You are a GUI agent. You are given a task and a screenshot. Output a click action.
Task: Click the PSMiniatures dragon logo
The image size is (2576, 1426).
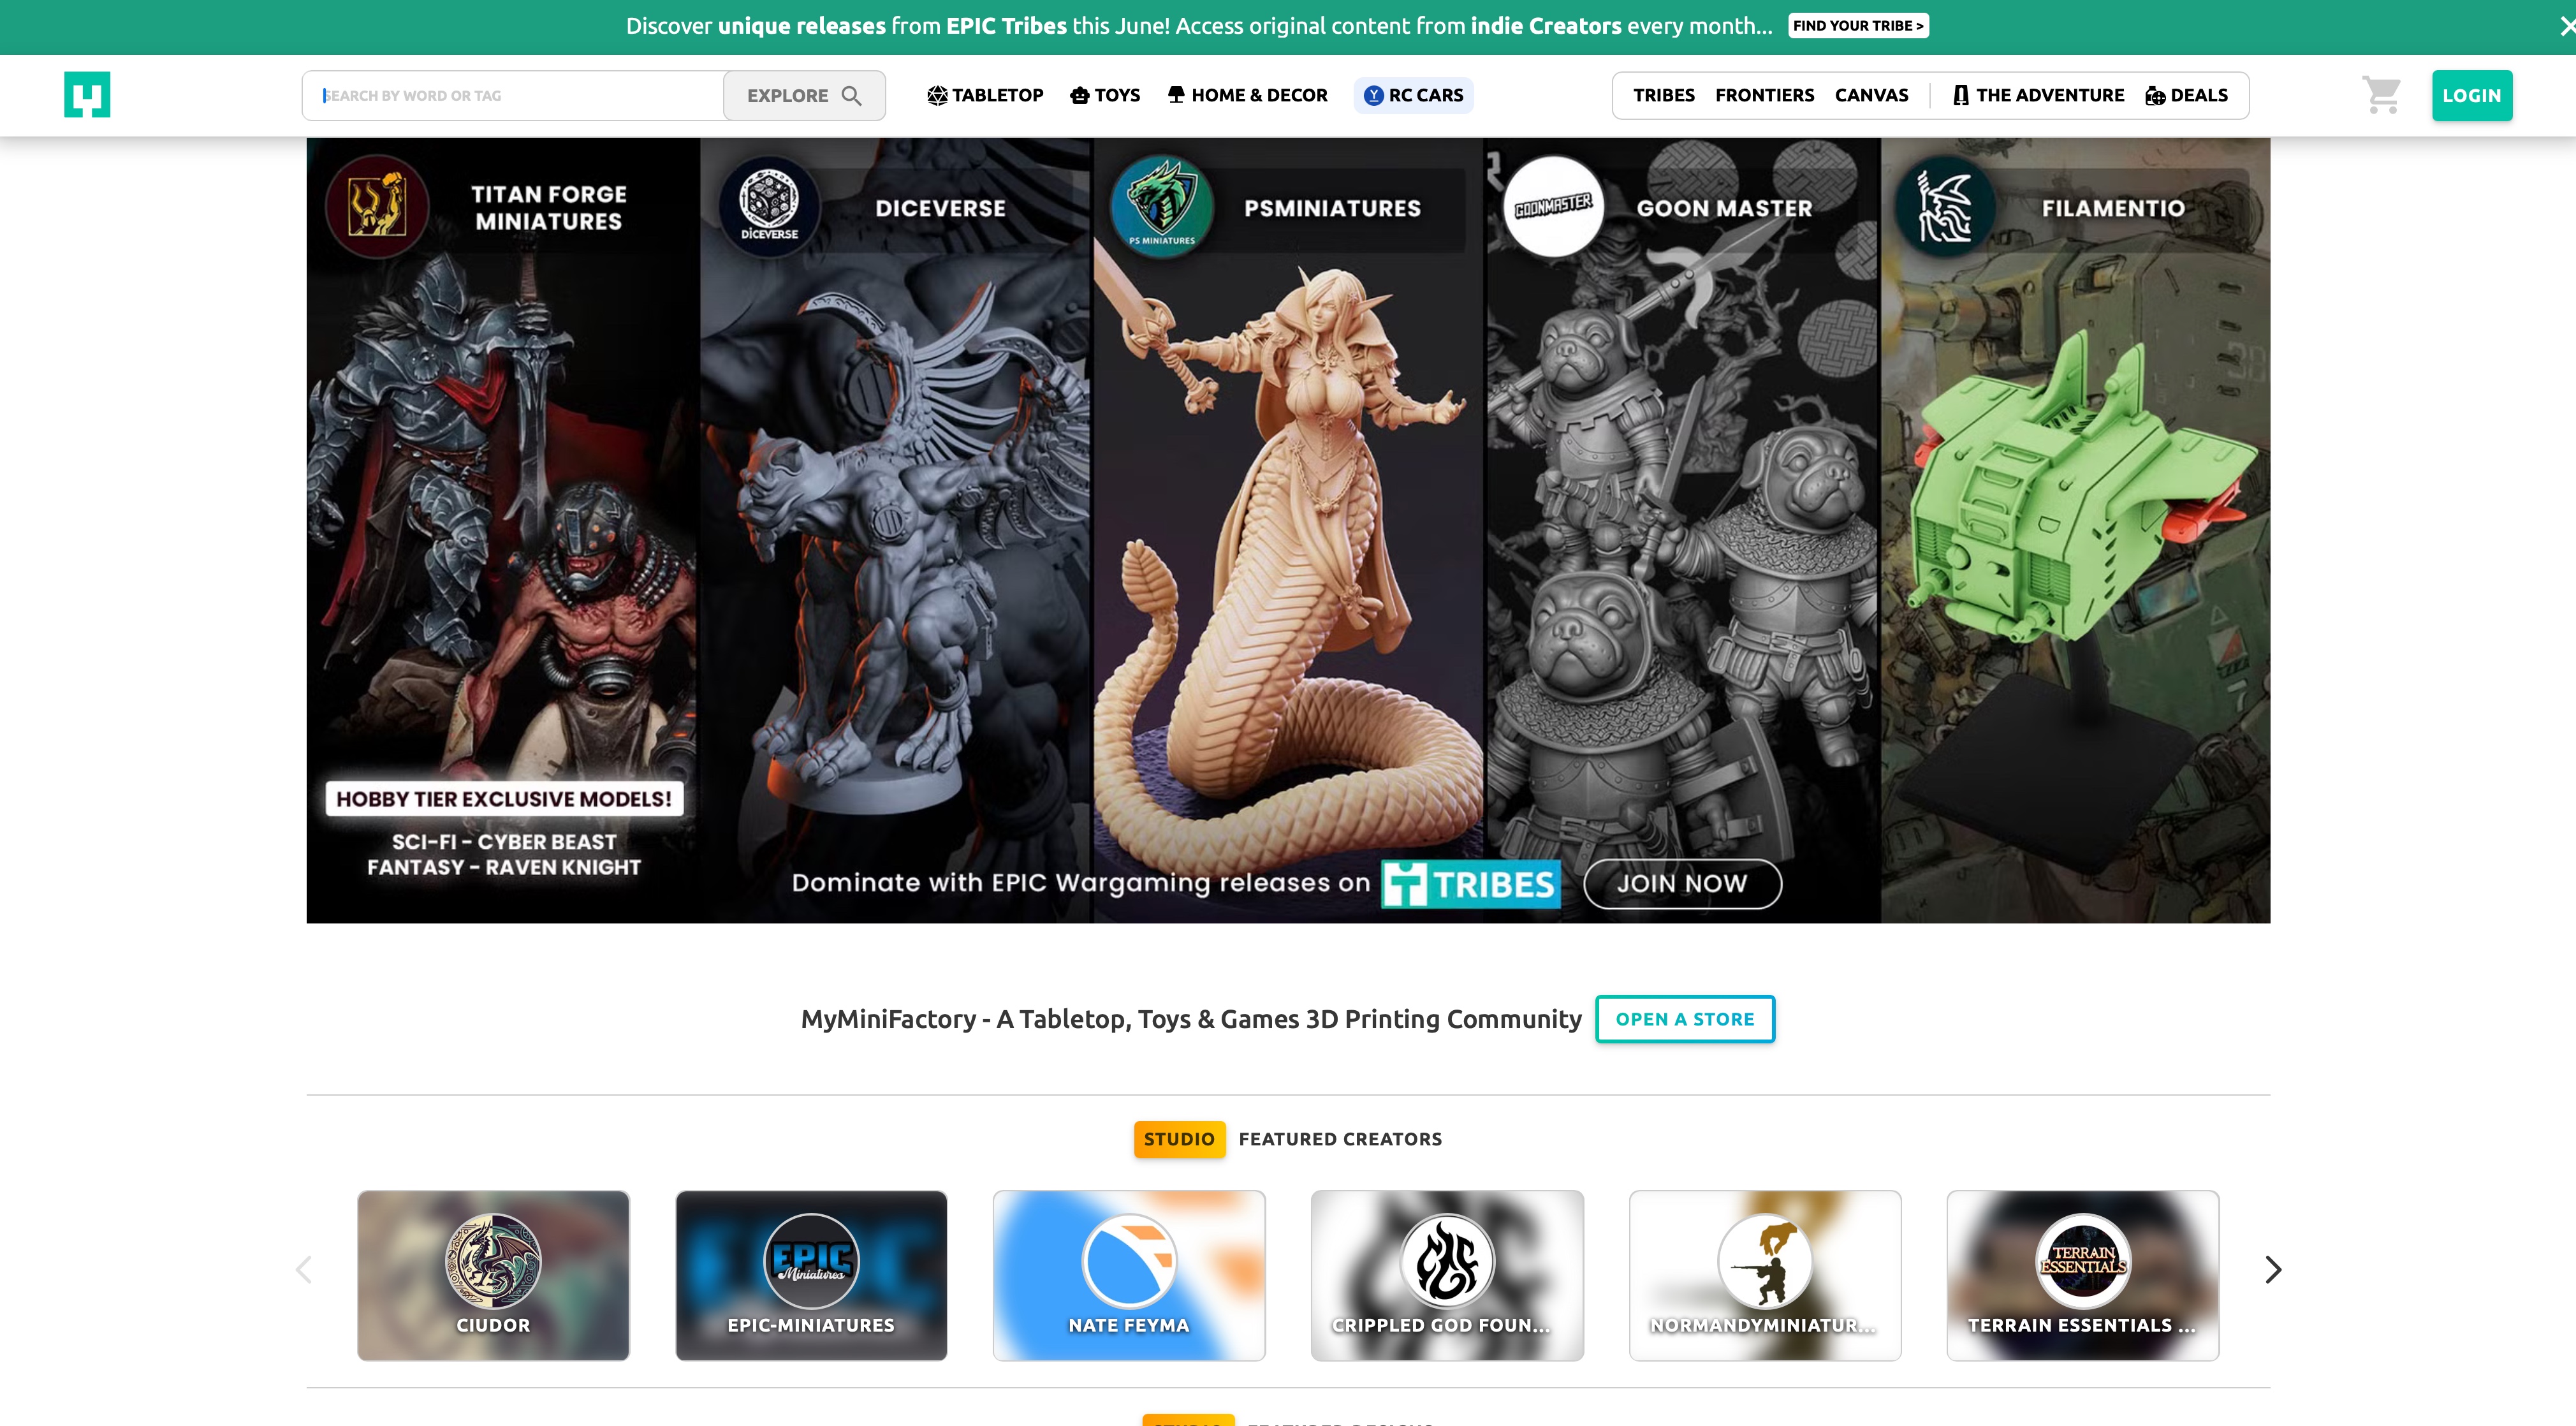[1161, 206]
